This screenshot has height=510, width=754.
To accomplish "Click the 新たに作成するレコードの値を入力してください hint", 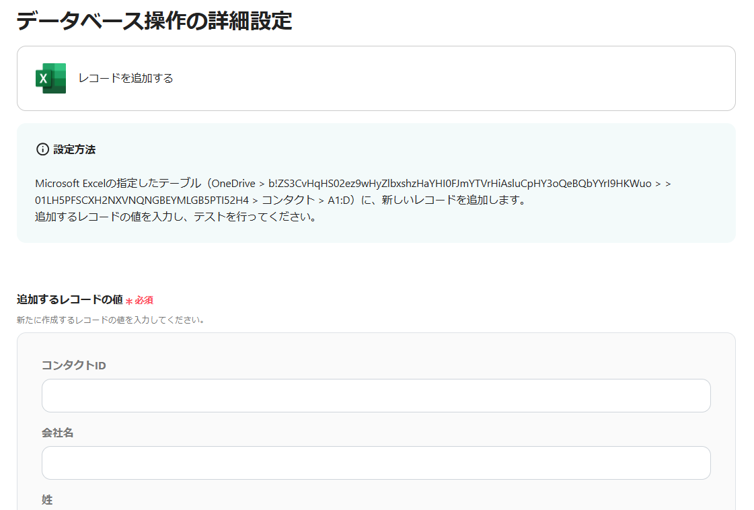I will [111, 320].
